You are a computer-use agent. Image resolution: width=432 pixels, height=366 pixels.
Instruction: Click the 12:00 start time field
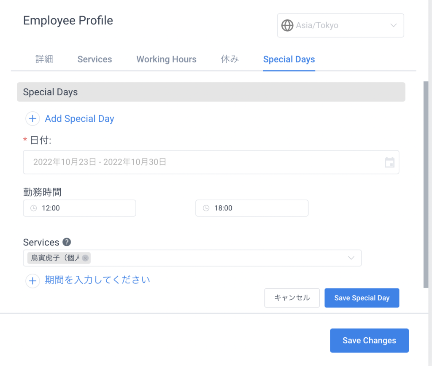pos(80,208)
